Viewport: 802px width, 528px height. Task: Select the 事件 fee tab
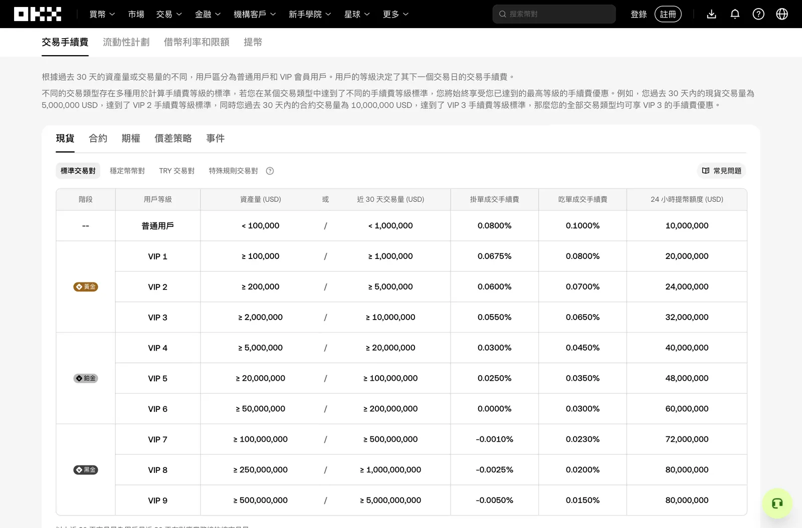(x=216, y=138)
